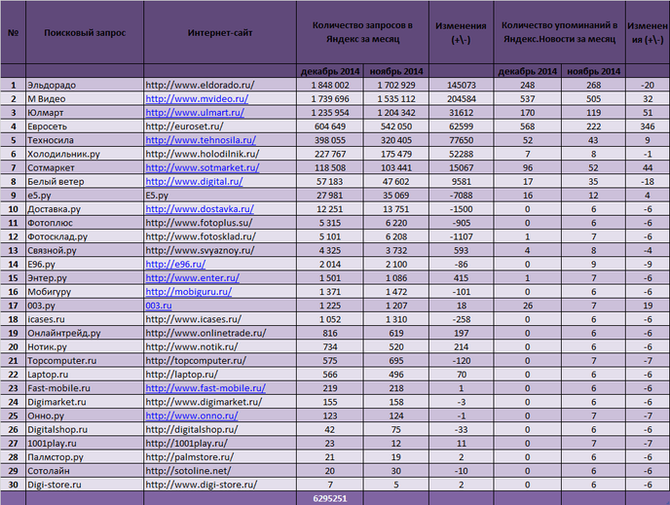The width and height of the screenshot is (670, 505).
Task: Select the cell 'http://sotoline.net/'
Action: [220, 471]
